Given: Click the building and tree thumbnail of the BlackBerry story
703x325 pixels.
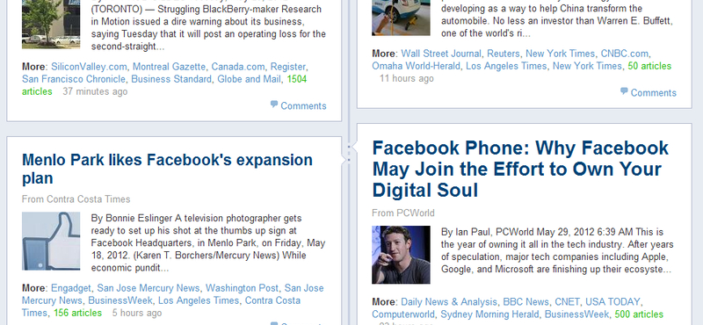Looking at the screenshot, I should click(51, 25).
